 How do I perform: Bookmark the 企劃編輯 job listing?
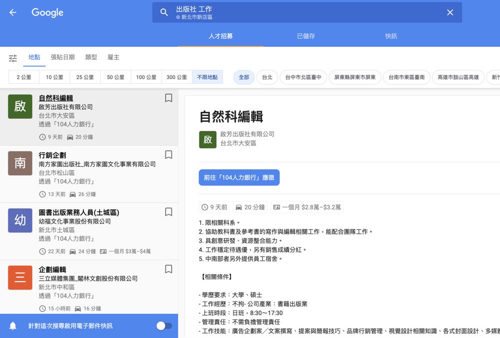168,269
